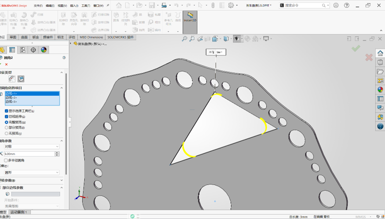Open the symmetric fillet method dropdown
This screenshot has height=219, width=385.
coord(32,146)
